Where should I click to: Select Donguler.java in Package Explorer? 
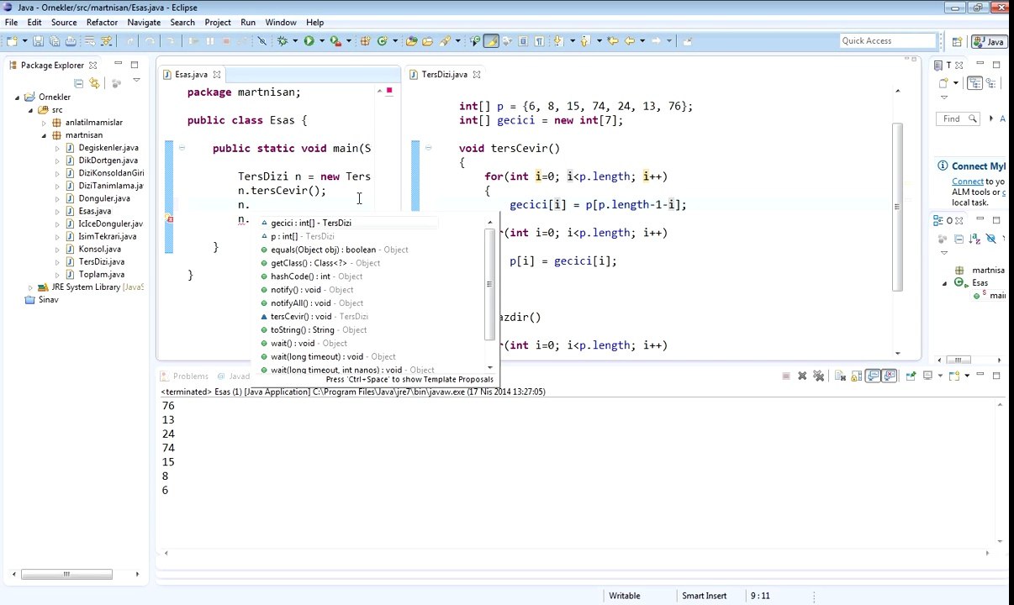[103, 198]
